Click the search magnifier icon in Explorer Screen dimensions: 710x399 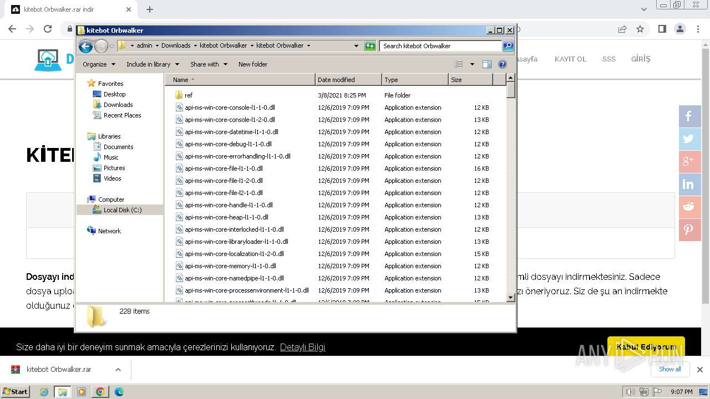508,46
